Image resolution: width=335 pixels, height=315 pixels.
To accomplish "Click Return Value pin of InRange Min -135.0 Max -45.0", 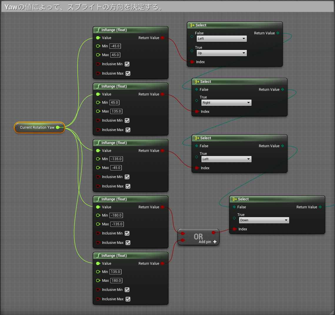I will [162, 151].
